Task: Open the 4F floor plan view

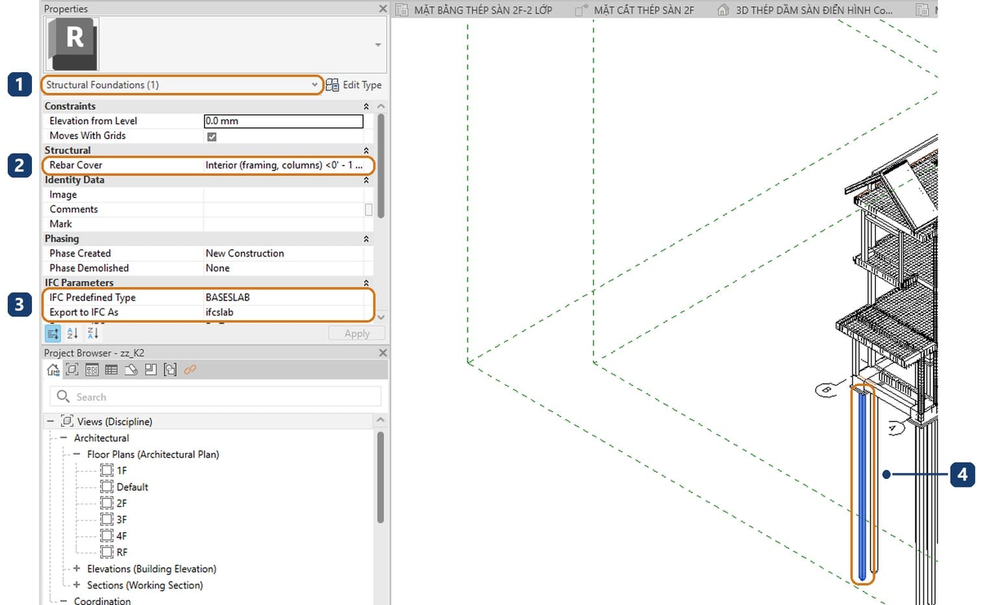Action: tap(122, 535)
